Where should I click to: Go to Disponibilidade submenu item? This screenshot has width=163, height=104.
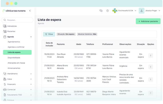click(14, 58)
